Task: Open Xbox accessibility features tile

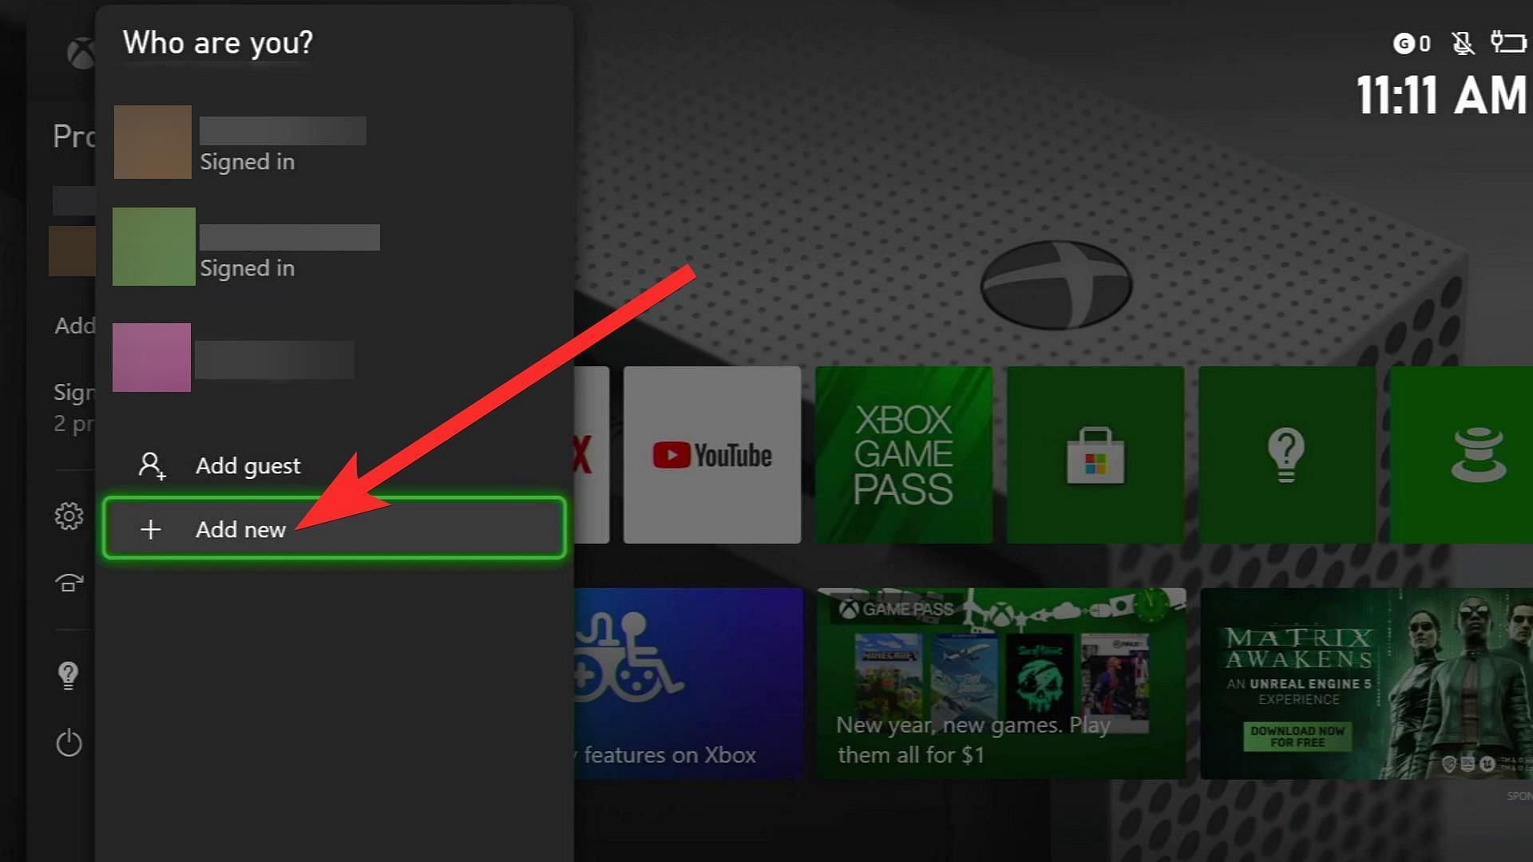Action: (x=693, y=679)
